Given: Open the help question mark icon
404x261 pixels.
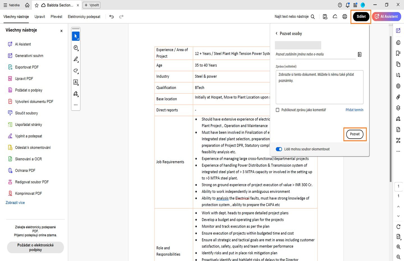Looking at the screenshot, I should coord(340,5).
